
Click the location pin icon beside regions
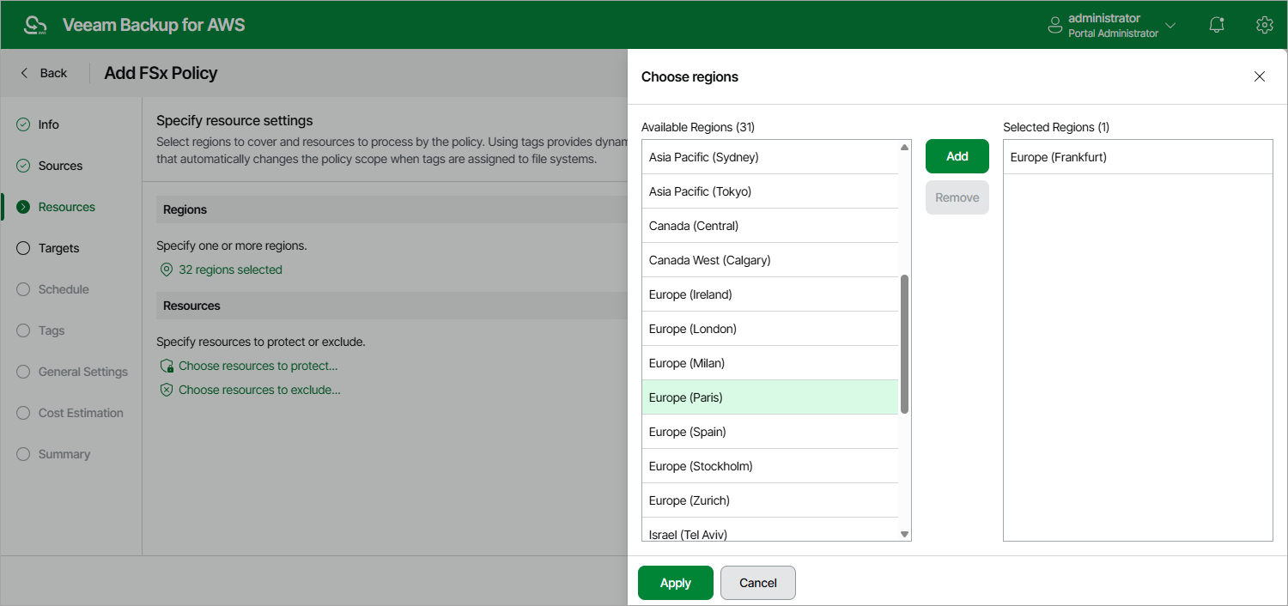167,270
